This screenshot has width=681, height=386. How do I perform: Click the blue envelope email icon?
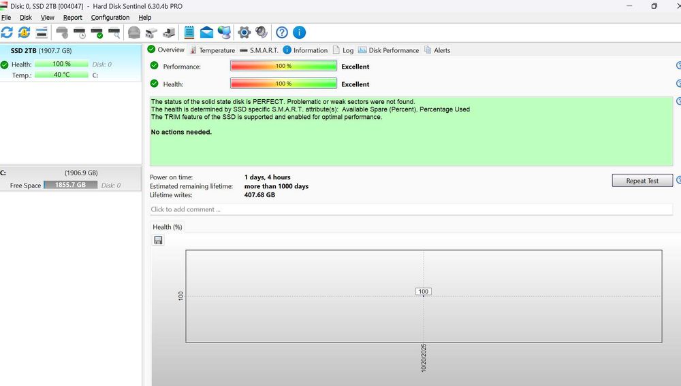(207, 33)
